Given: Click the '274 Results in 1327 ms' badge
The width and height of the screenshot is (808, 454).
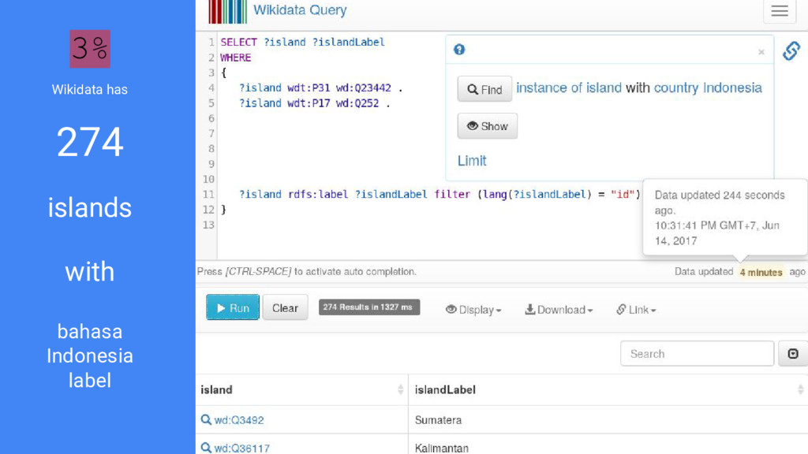Looking at the screenshot, I should click(x=369, y=307).
